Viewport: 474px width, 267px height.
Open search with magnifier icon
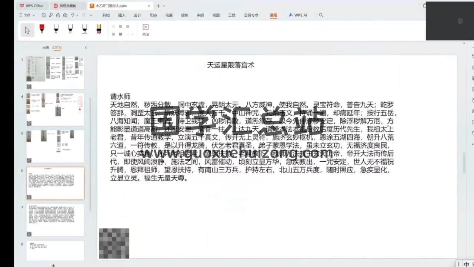tap(321, 15)
